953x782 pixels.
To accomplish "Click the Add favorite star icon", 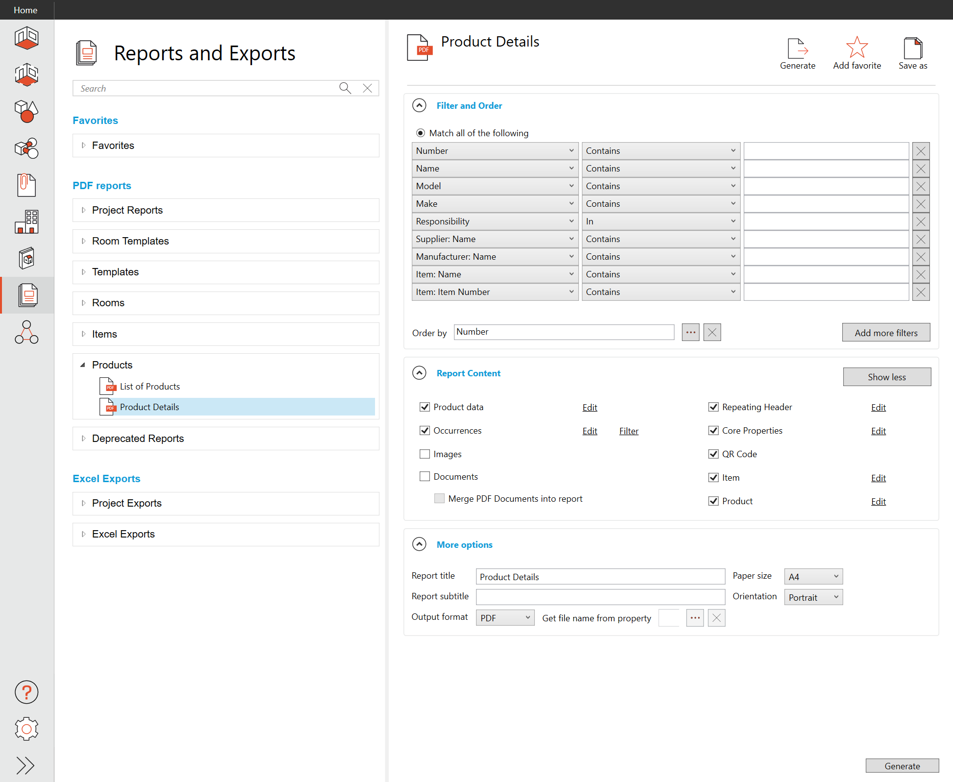I will [x=857, y=53].
